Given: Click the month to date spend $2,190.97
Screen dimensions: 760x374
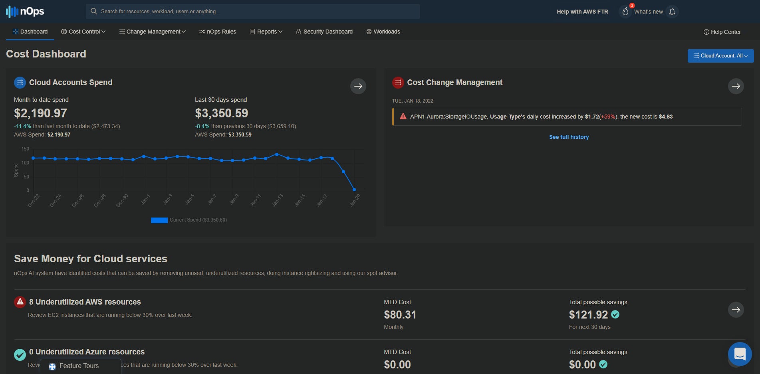Looking at the screenshot, I should coord(41,113).
